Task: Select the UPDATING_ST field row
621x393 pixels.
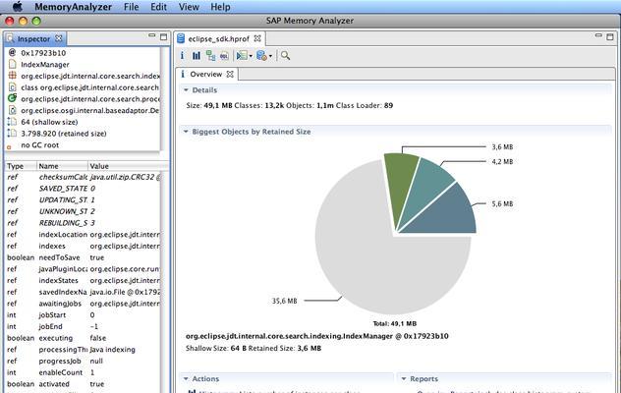Action: coord(83,200)
